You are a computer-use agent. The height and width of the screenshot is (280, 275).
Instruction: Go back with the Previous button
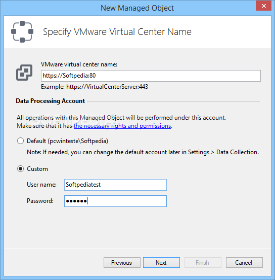[x=122, y=263]
